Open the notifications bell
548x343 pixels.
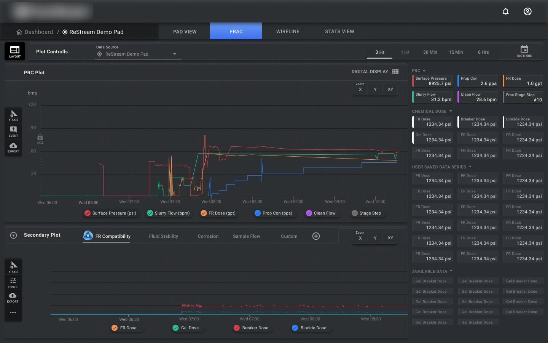[505, 11]
